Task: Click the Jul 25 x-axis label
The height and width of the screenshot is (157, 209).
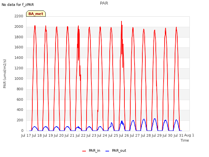Action: click(113, 135)
